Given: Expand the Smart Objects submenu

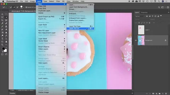Looking at the screenshot, I should 51,47.
